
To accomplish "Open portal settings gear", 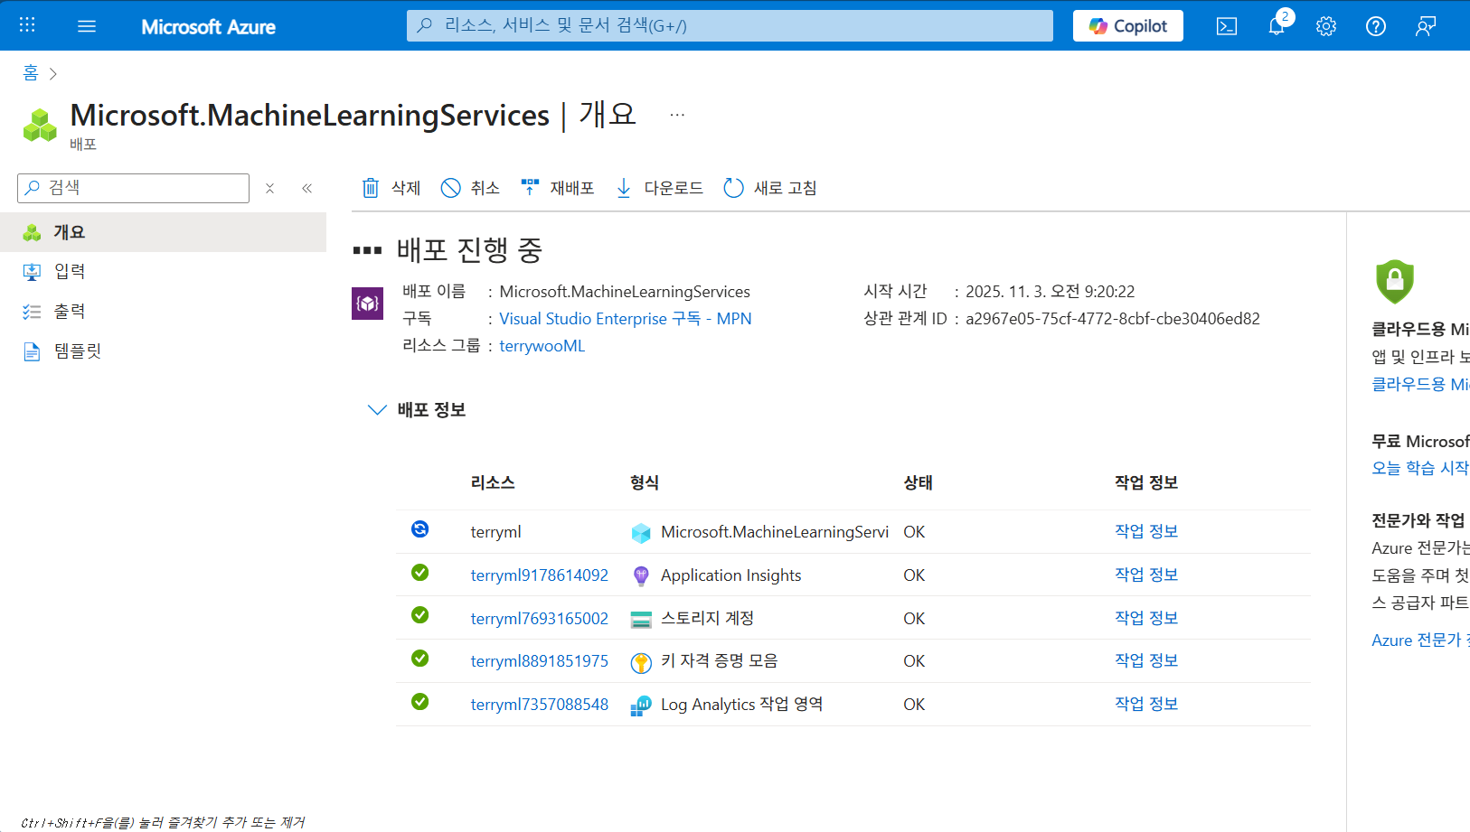I will pyautogui.click(x=1326, y=26).
